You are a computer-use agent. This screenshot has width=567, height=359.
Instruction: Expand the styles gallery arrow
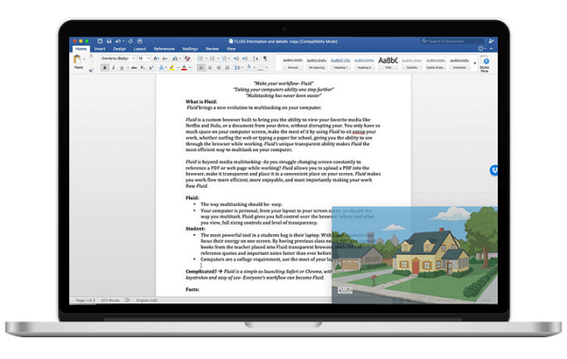[475, 63]
